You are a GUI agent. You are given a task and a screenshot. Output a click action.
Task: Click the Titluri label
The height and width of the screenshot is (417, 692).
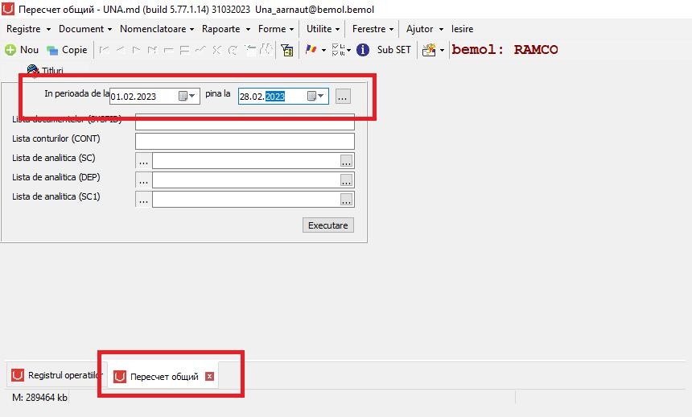coord(52,71)
